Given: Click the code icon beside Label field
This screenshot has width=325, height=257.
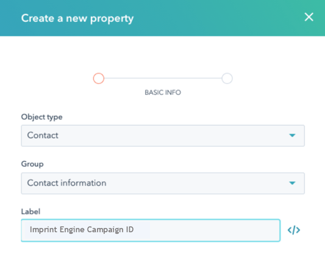Looking at the screenshot, I should [x=294, y=230].
